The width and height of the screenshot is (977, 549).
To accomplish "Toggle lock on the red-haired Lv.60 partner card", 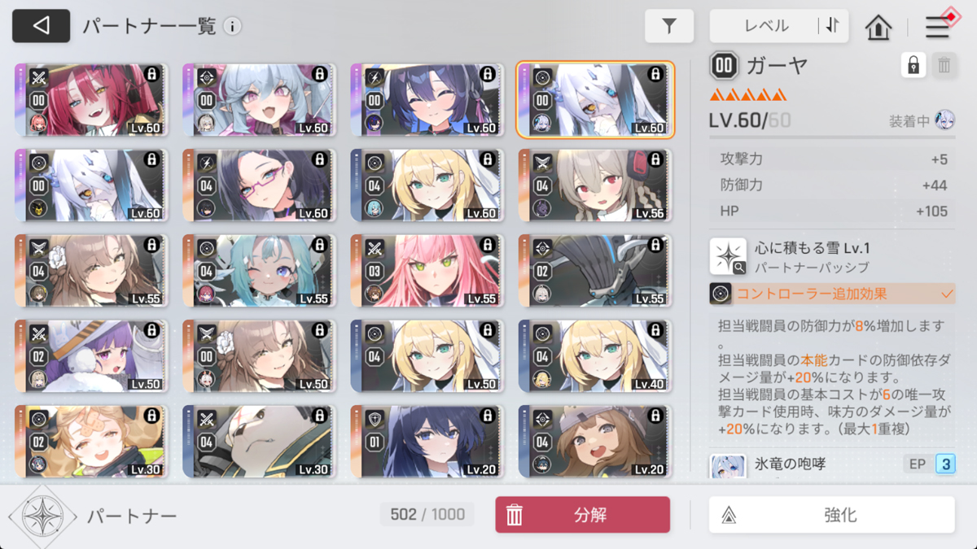I will [151, 74].
